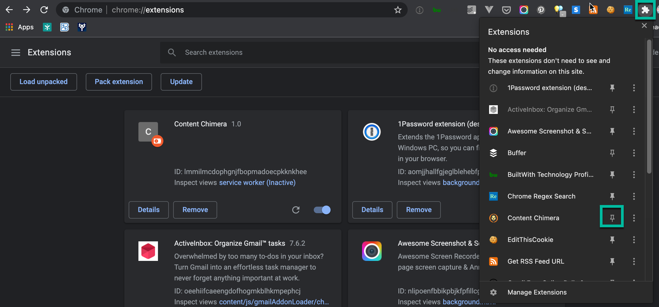Open the EditThisCookie cookie toolbar icon
Image resolution: width=659 pixels, height=307 pixels.
610,10
